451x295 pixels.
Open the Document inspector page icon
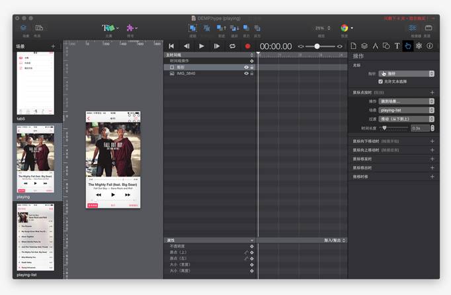(x=354, y=46)
